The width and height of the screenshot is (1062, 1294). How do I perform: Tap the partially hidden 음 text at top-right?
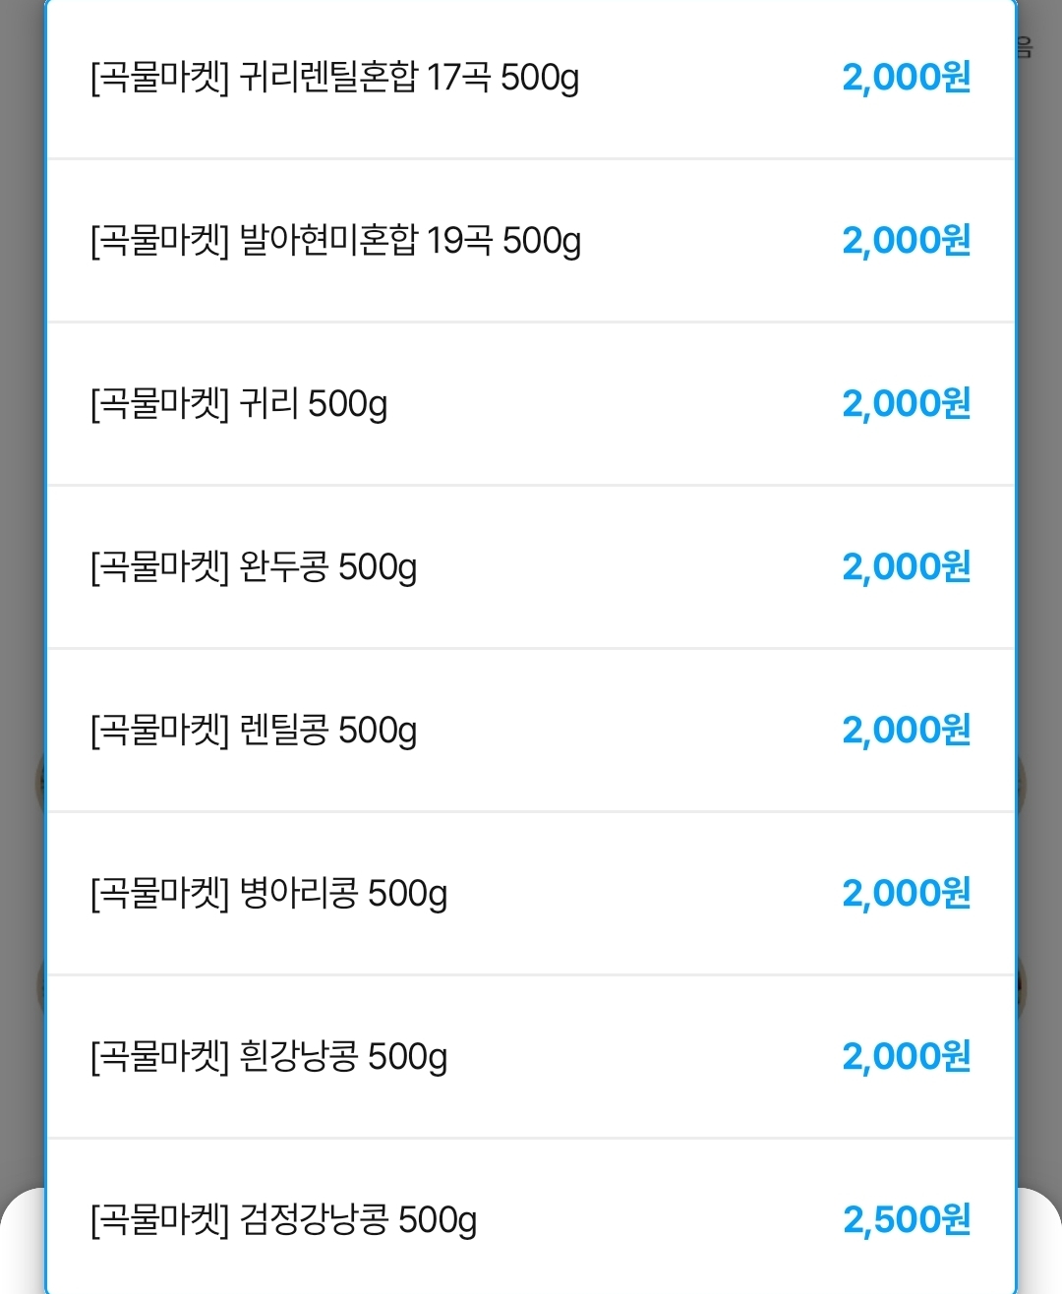pos(1025,47)
